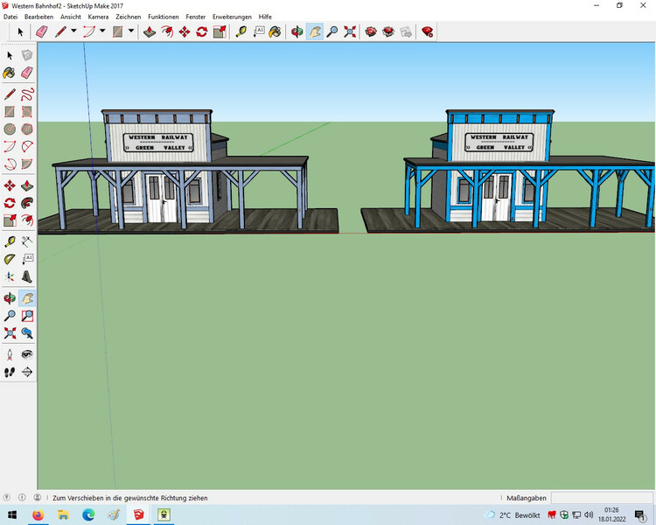This screenshot has width=656, height=525.
Task: Select the Look Around eye tool
Action: pos(27,354)
